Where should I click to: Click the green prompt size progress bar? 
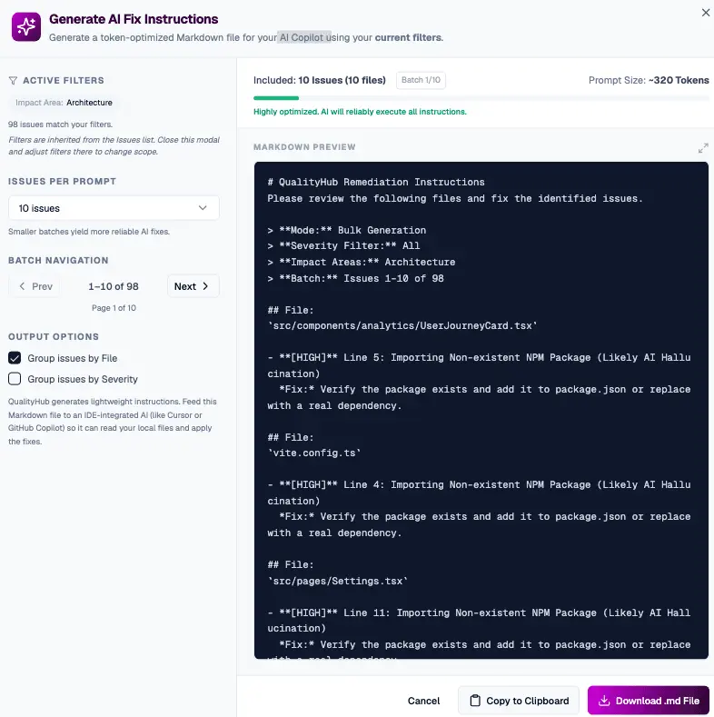276,98
